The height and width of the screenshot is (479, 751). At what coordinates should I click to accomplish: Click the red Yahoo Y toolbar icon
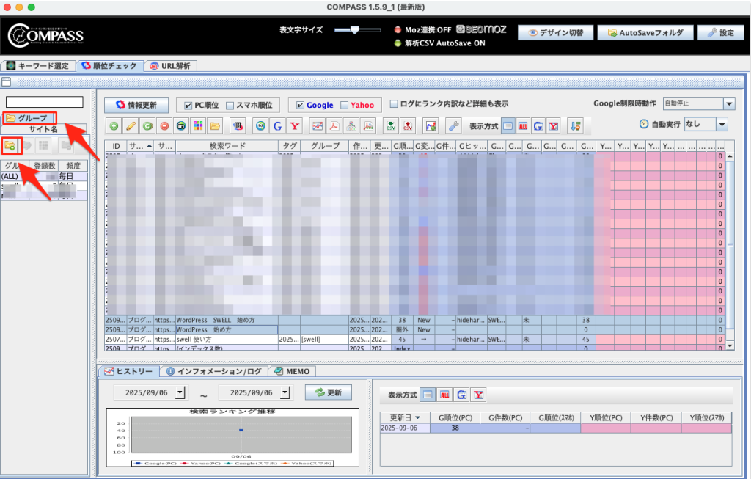pos(295,125)
